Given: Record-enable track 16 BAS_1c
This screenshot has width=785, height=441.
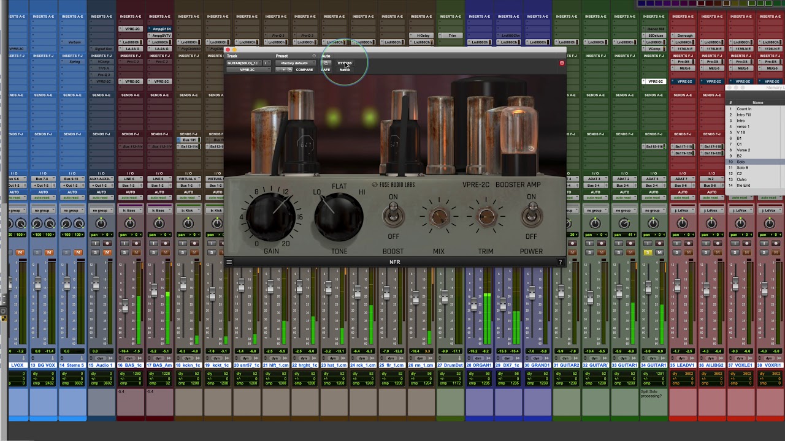Looking at the screenshot, I should click(136, 243).
